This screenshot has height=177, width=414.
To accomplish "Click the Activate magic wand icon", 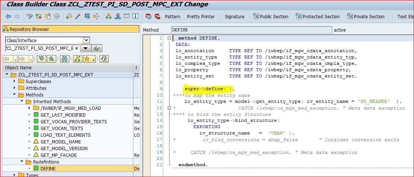I will tap(78, 16).
